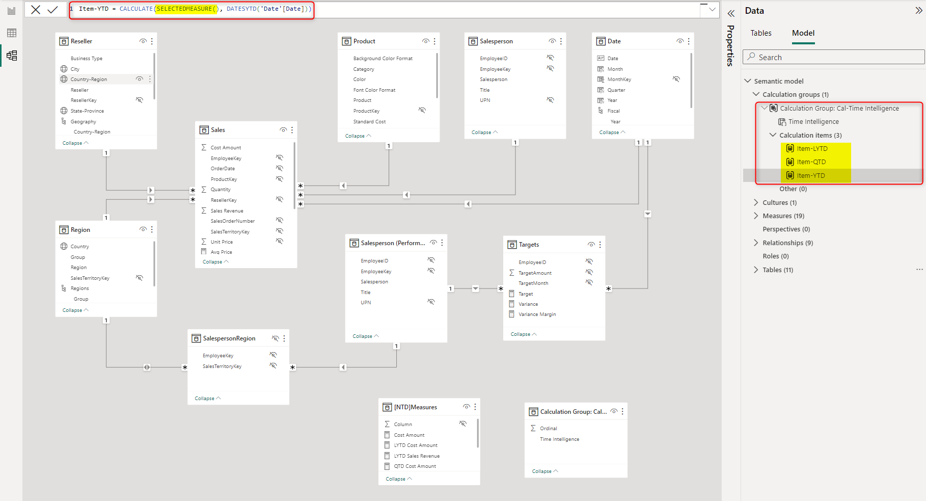Collapse the Calculation items (3) node
The image size is (926, 501).
[x=773, y=135]
